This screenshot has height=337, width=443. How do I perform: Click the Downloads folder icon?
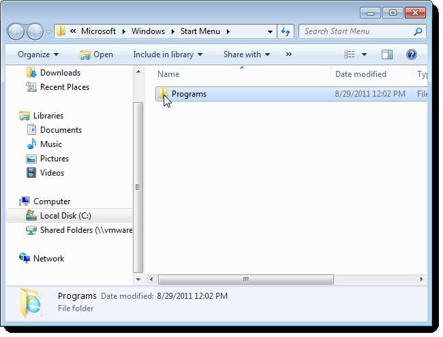coord(31,73)
